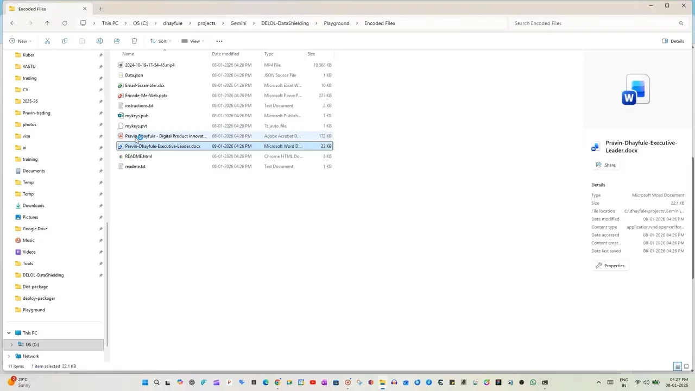This screenshot has height=391, width=695.
Task: Open WhatsApp from the taskbar
Action: 533,383
